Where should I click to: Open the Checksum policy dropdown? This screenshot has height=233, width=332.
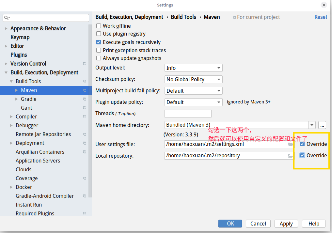(x=193, y=79)
